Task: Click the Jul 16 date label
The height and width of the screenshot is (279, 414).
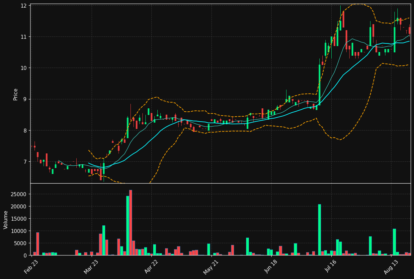Action: (x=331, y=266)
